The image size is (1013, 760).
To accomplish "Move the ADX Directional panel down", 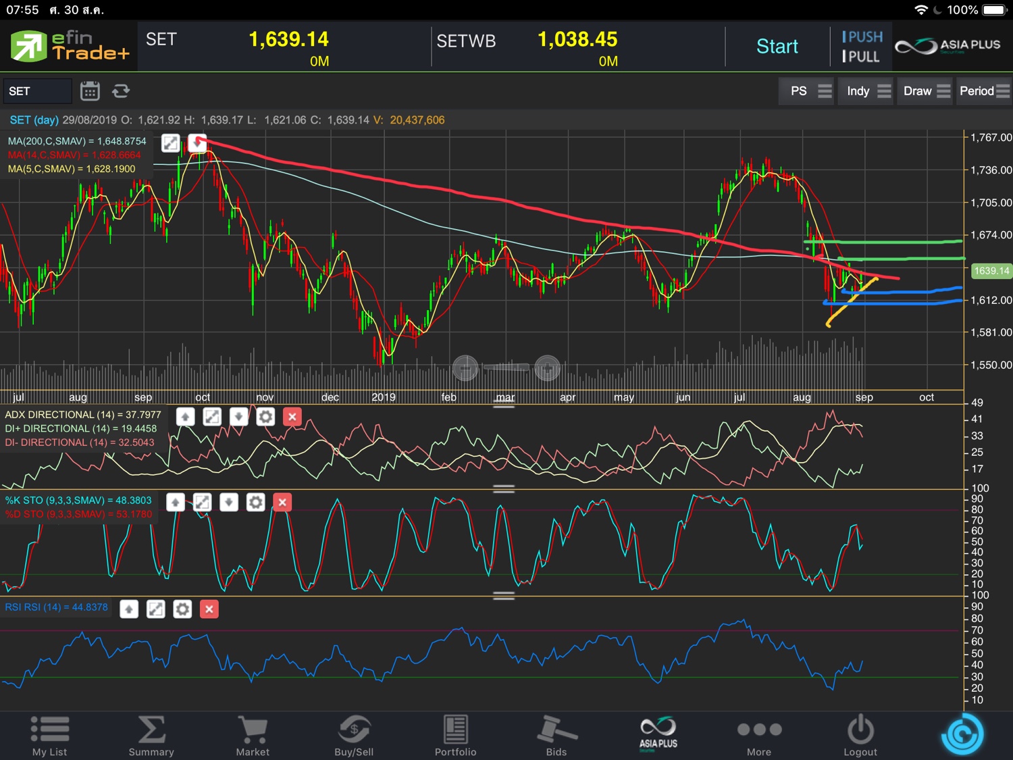I will click(238, 417).
